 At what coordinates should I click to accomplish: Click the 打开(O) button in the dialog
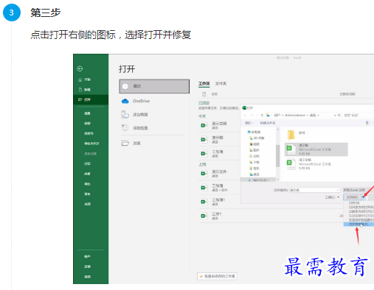pos(352,197)
